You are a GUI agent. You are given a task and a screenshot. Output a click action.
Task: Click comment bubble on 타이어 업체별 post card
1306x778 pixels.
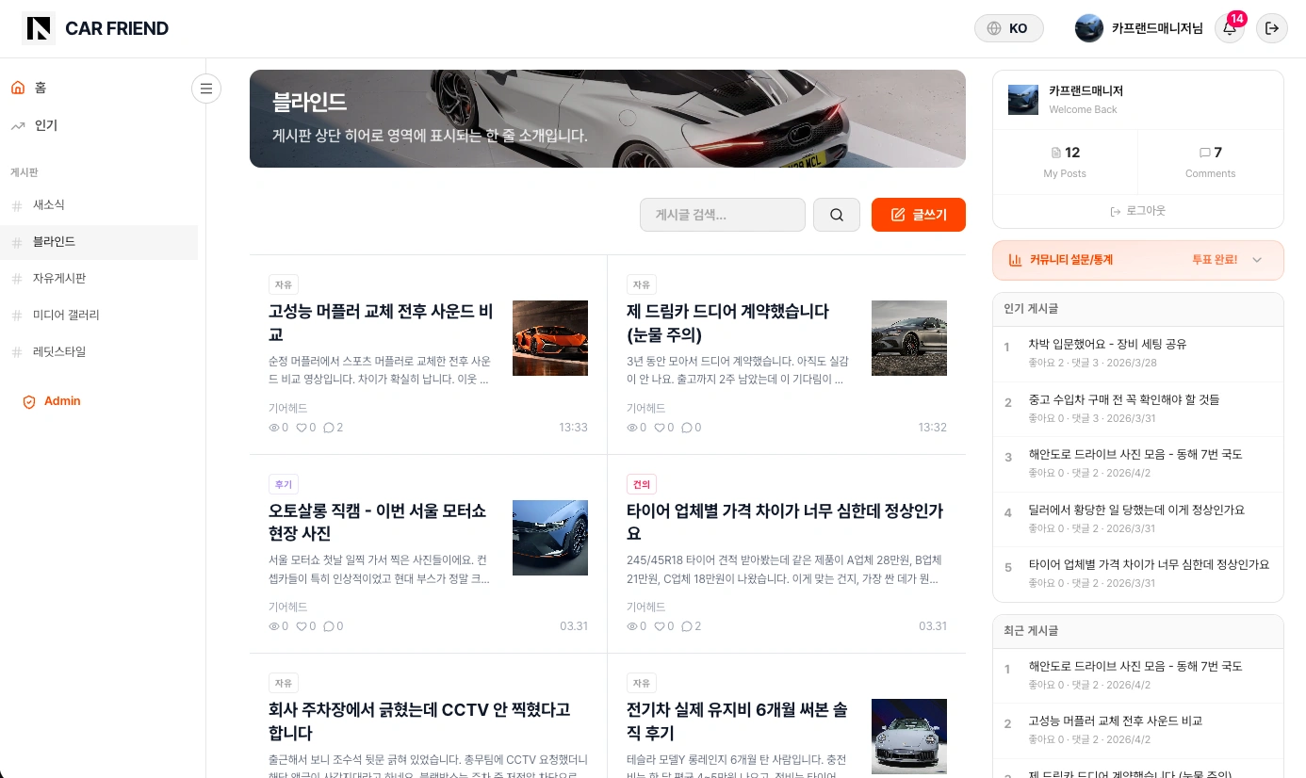coord(687,626)
